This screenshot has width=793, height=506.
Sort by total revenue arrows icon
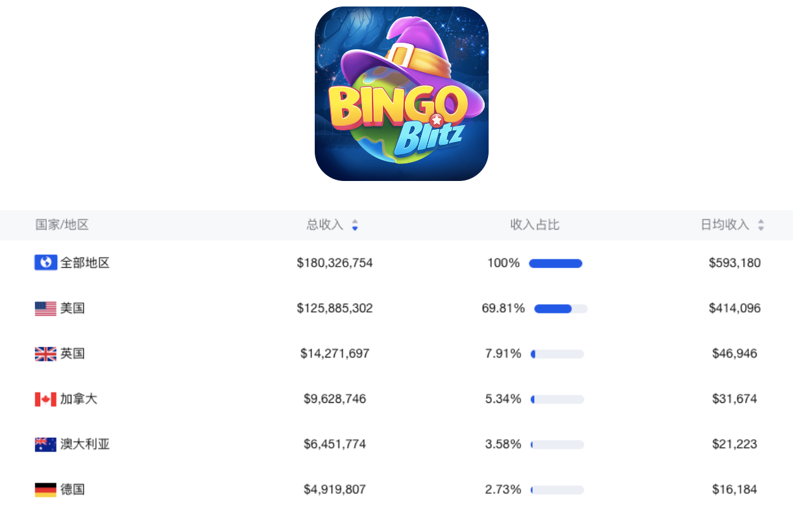(x=355, y=225)
